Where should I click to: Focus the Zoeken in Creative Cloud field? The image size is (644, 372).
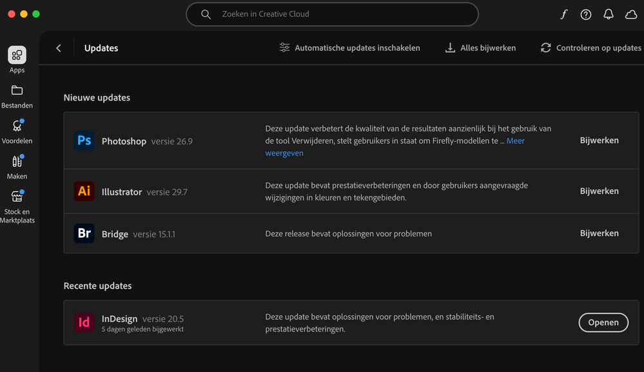[x=332, y=14]
